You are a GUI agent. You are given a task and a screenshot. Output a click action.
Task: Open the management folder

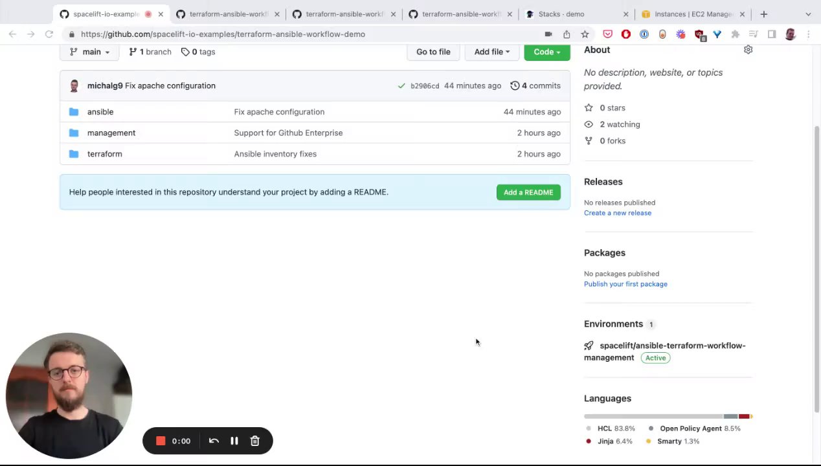(111, 133)
